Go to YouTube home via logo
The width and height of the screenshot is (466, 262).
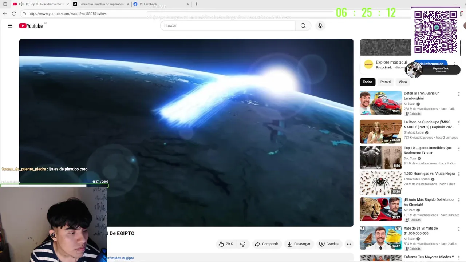tap(31, 25)
